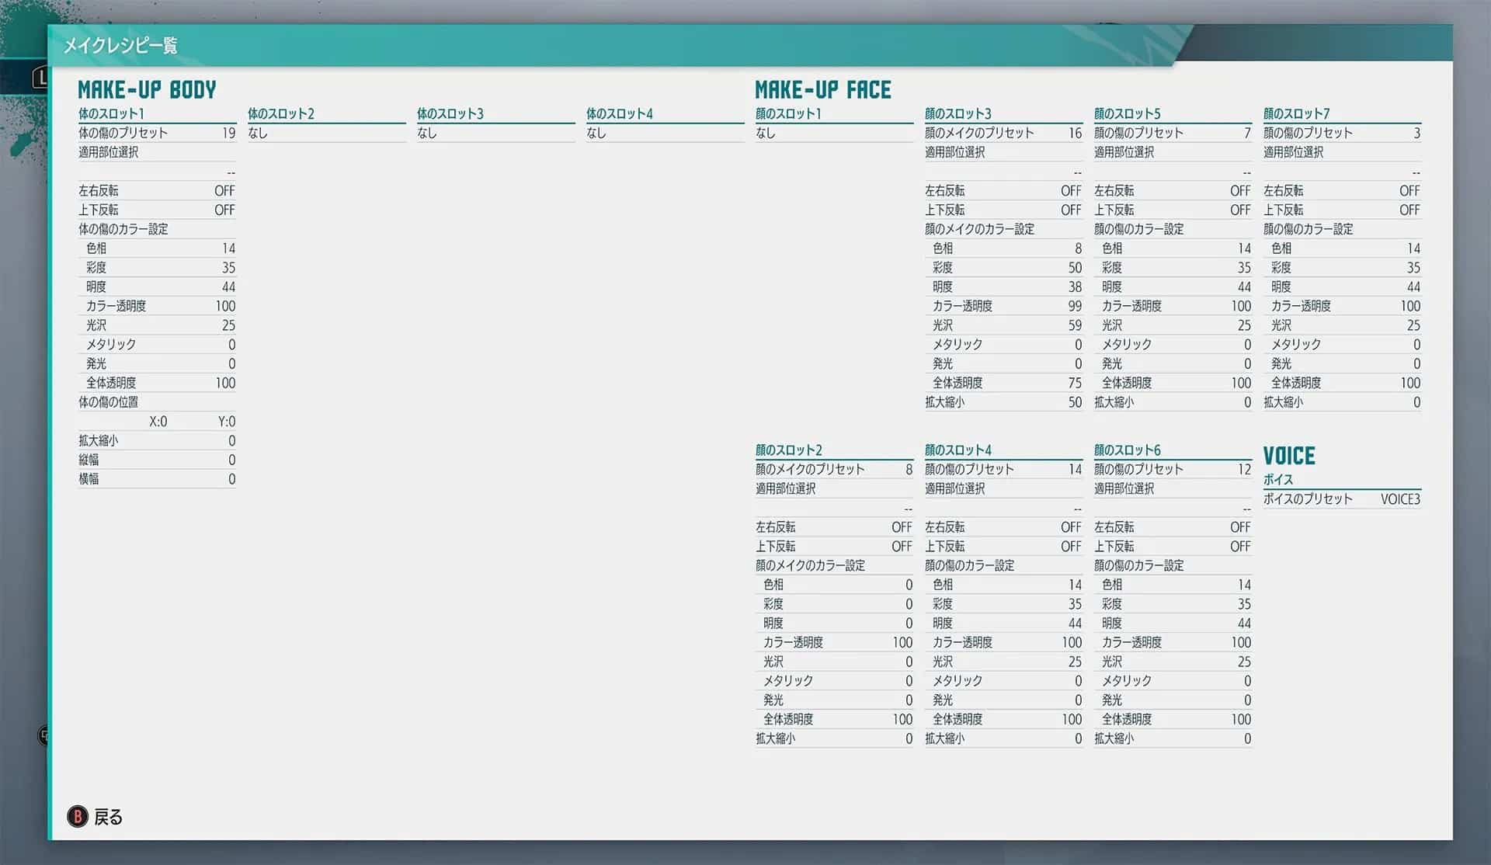Image resolution: width=1491 pixels, height=865 pixels.
Task: Select 体のスロット2 header
Action: (281, 114)
